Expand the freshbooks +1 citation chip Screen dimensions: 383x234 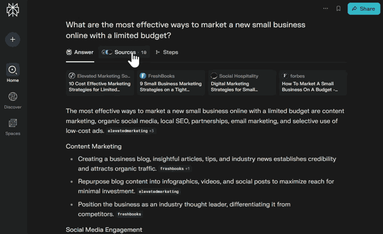pos(175,168)
